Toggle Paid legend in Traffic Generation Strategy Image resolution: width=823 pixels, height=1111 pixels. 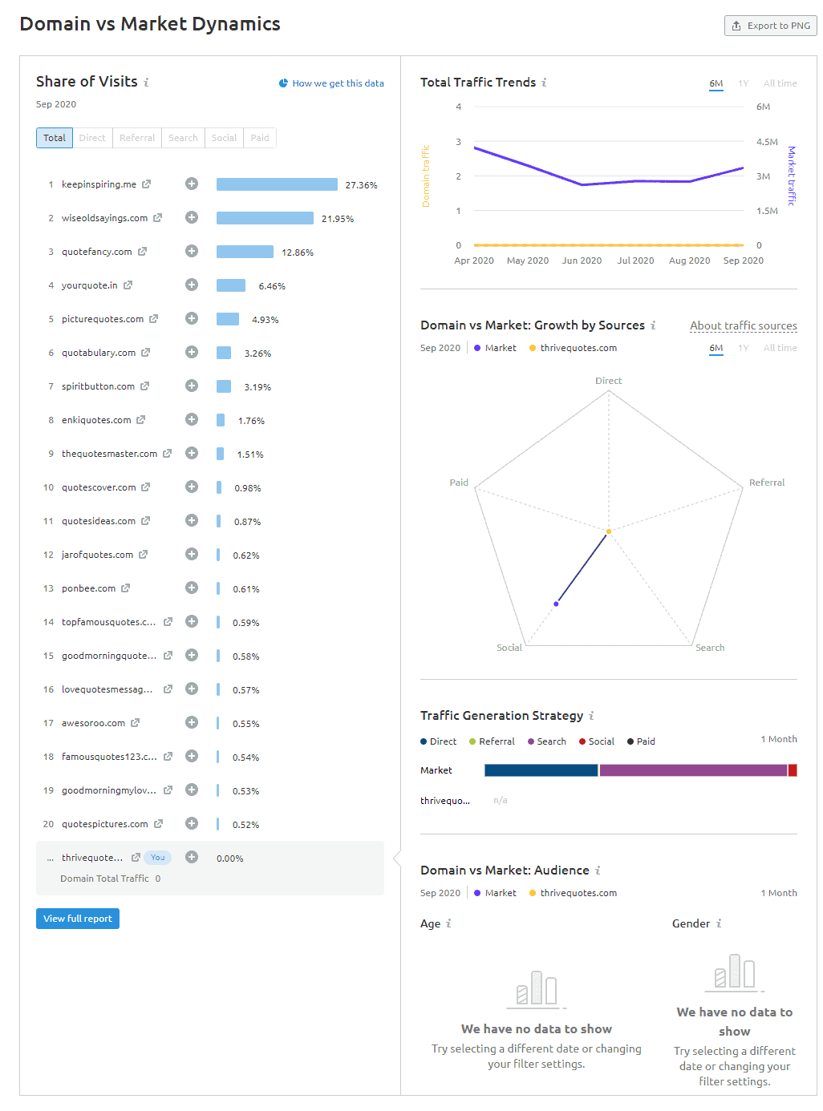tap(641, 741)
